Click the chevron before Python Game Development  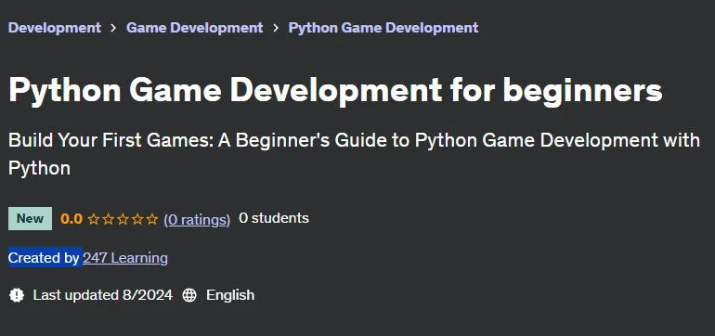click(x=276, y=28)
